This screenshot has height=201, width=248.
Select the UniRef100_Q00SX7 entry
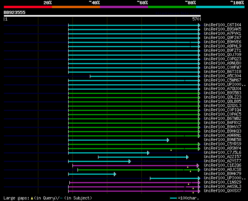pyautogui.click(x=222, y=191)
